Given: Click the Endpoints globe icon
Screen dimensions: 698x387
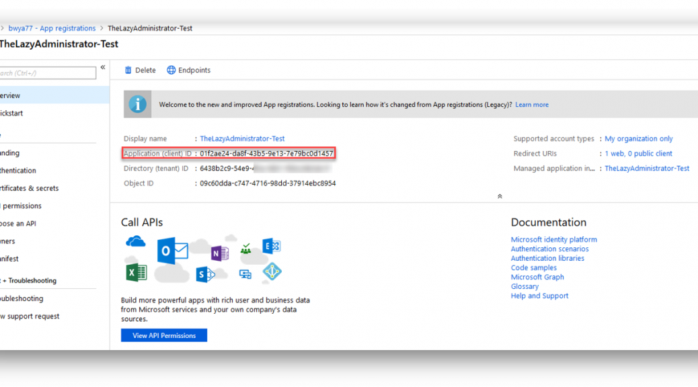Looking at the screenshot, I should point(171,70).
